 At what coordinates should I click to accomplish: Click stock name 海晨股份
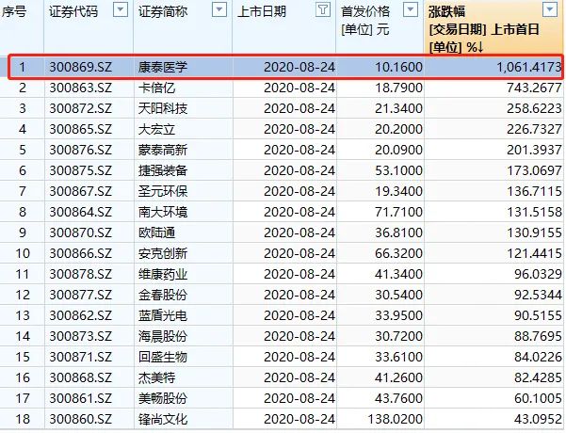click(x=163, y=336)
